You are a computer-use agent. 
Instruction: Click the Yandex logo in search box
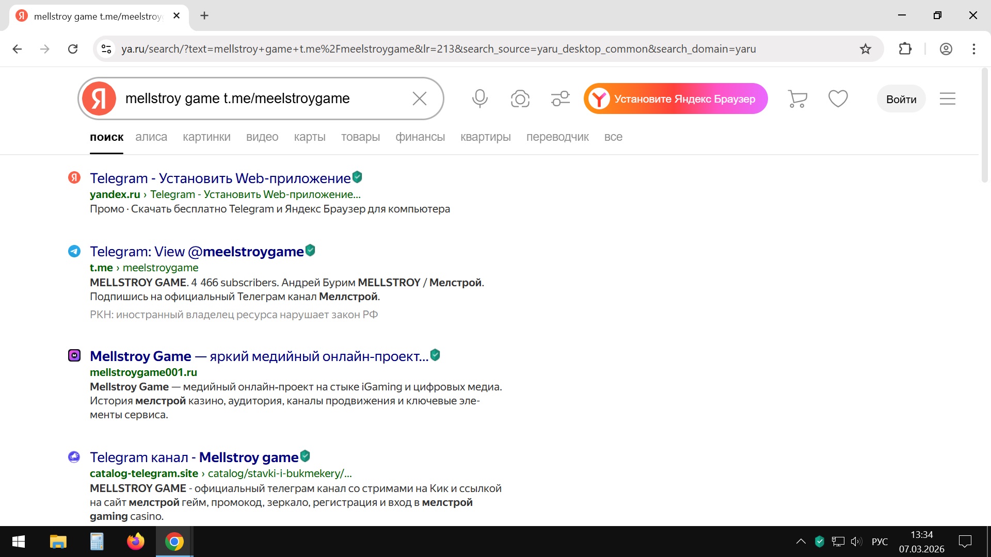(99, 98)
